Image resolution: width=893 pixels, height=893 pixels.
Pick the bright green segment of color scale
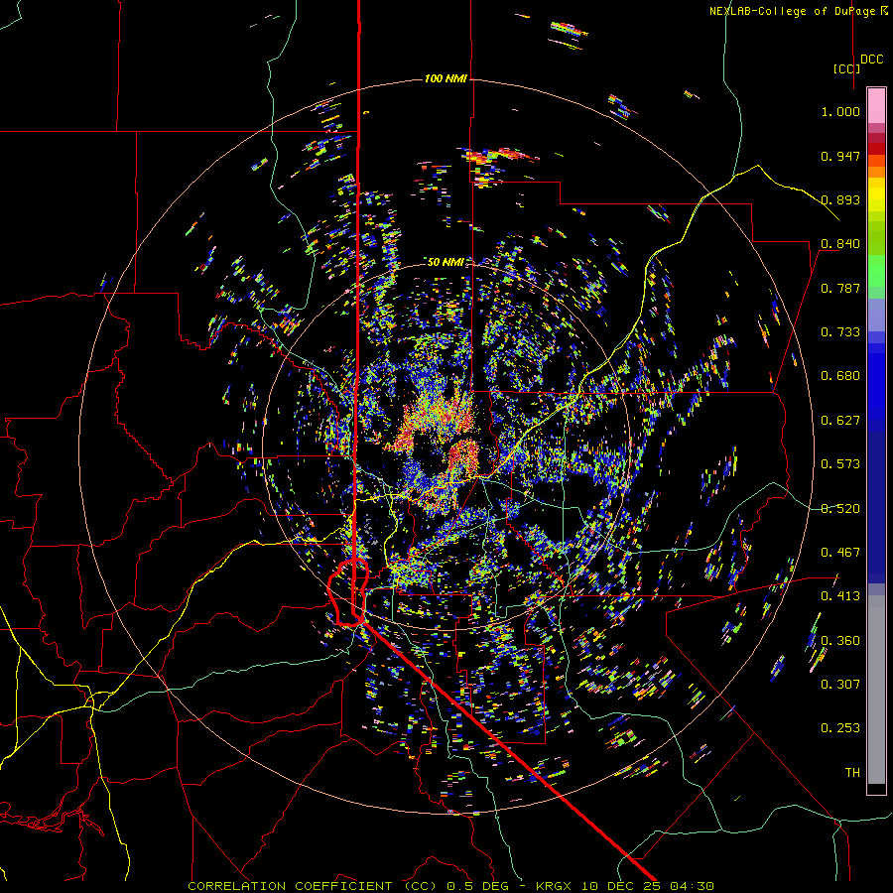point(876,271)
